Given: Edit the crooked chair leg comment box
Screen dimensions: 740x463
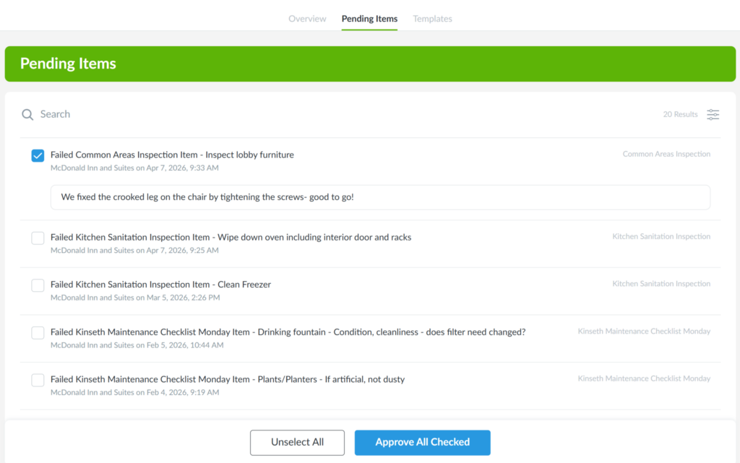Looking at the screenshot, I should [x=380, y=197].
